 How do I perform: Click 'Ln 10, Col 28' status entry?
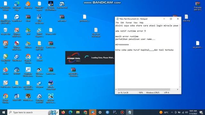click(x=123, y=93)
